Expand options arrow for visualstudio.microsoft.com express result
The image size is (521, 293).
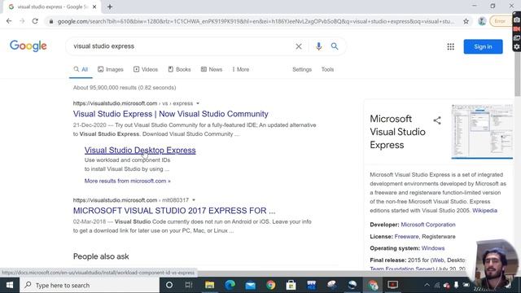(198, 103)
